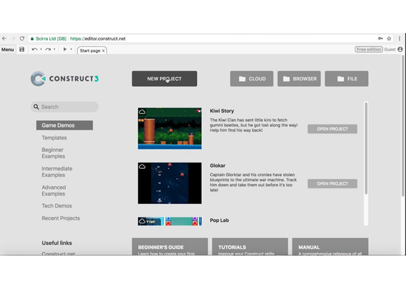Image resolution: width=406 pixels, height=288 pixels.
Task: Select Tech Demos category
Action: (x=57, y=206)
